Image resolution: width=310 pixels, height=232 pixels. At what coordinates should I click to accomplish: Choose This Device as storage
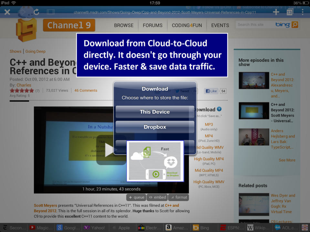point(155,112)
